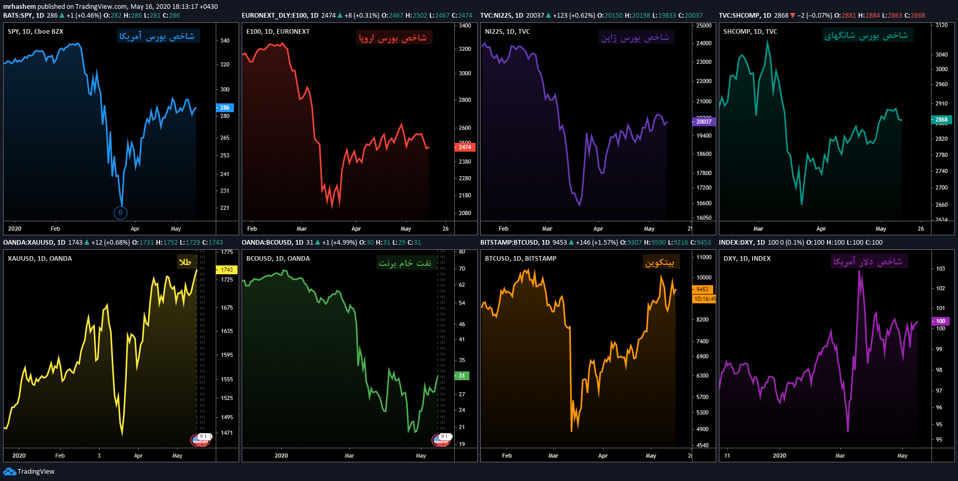Click the 'OANDA:BCOUSD, 1D' header symbol
The height and width of the screenshot is (481, 958).
pos(273,243)
